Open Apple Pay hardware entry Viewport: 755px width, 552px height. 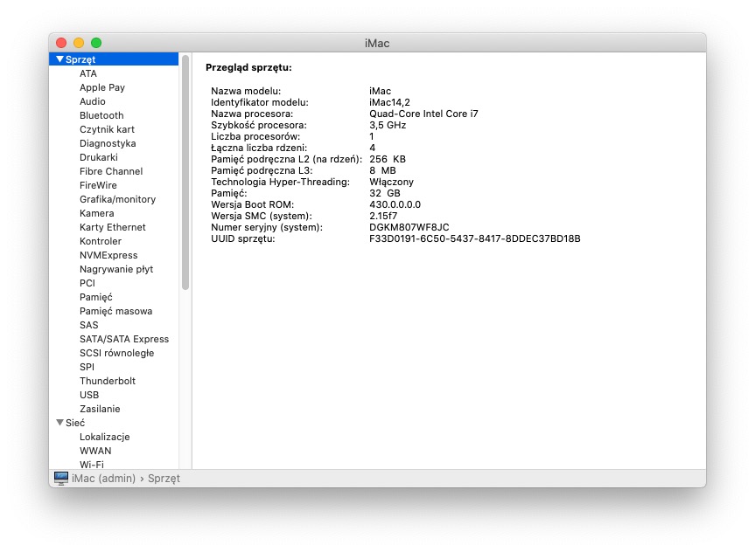click(x=102, y=87)
